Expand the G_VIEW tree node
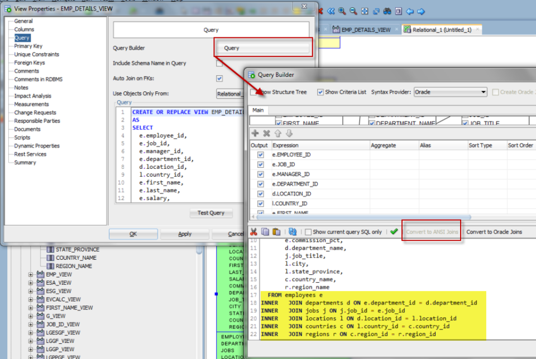This screenshot has height=359, width=536. pos(31,316)
